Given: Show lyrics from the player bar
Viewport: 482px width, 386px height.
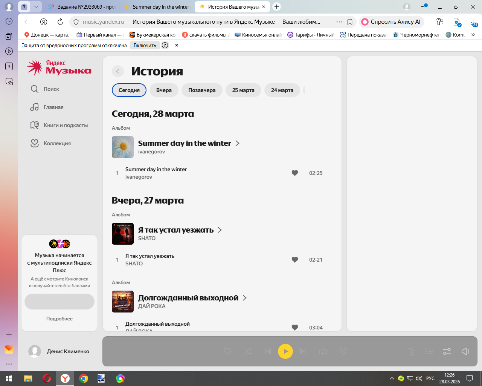Looking at the screenshot, I should pos(411,351).
